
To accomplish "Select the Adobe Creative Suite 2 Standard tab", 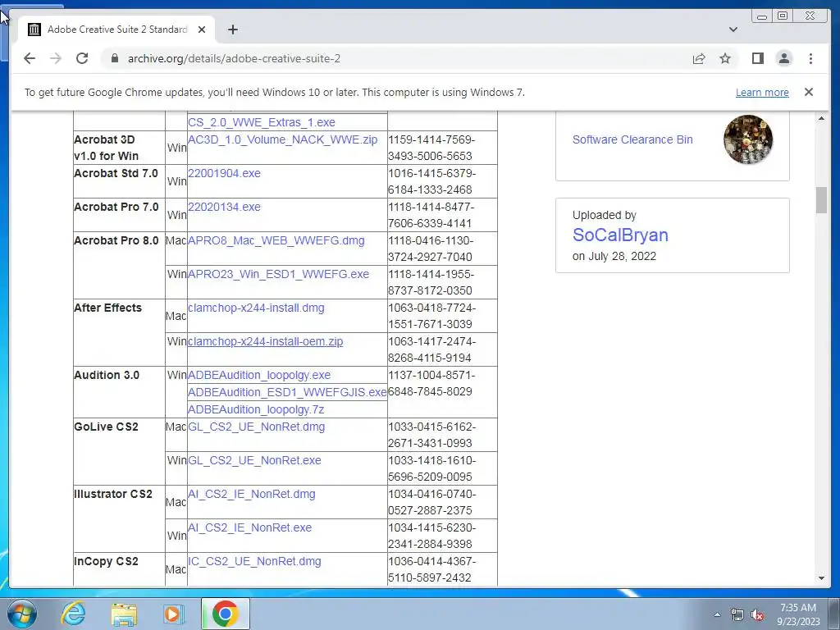I will (x=116, y=30).
